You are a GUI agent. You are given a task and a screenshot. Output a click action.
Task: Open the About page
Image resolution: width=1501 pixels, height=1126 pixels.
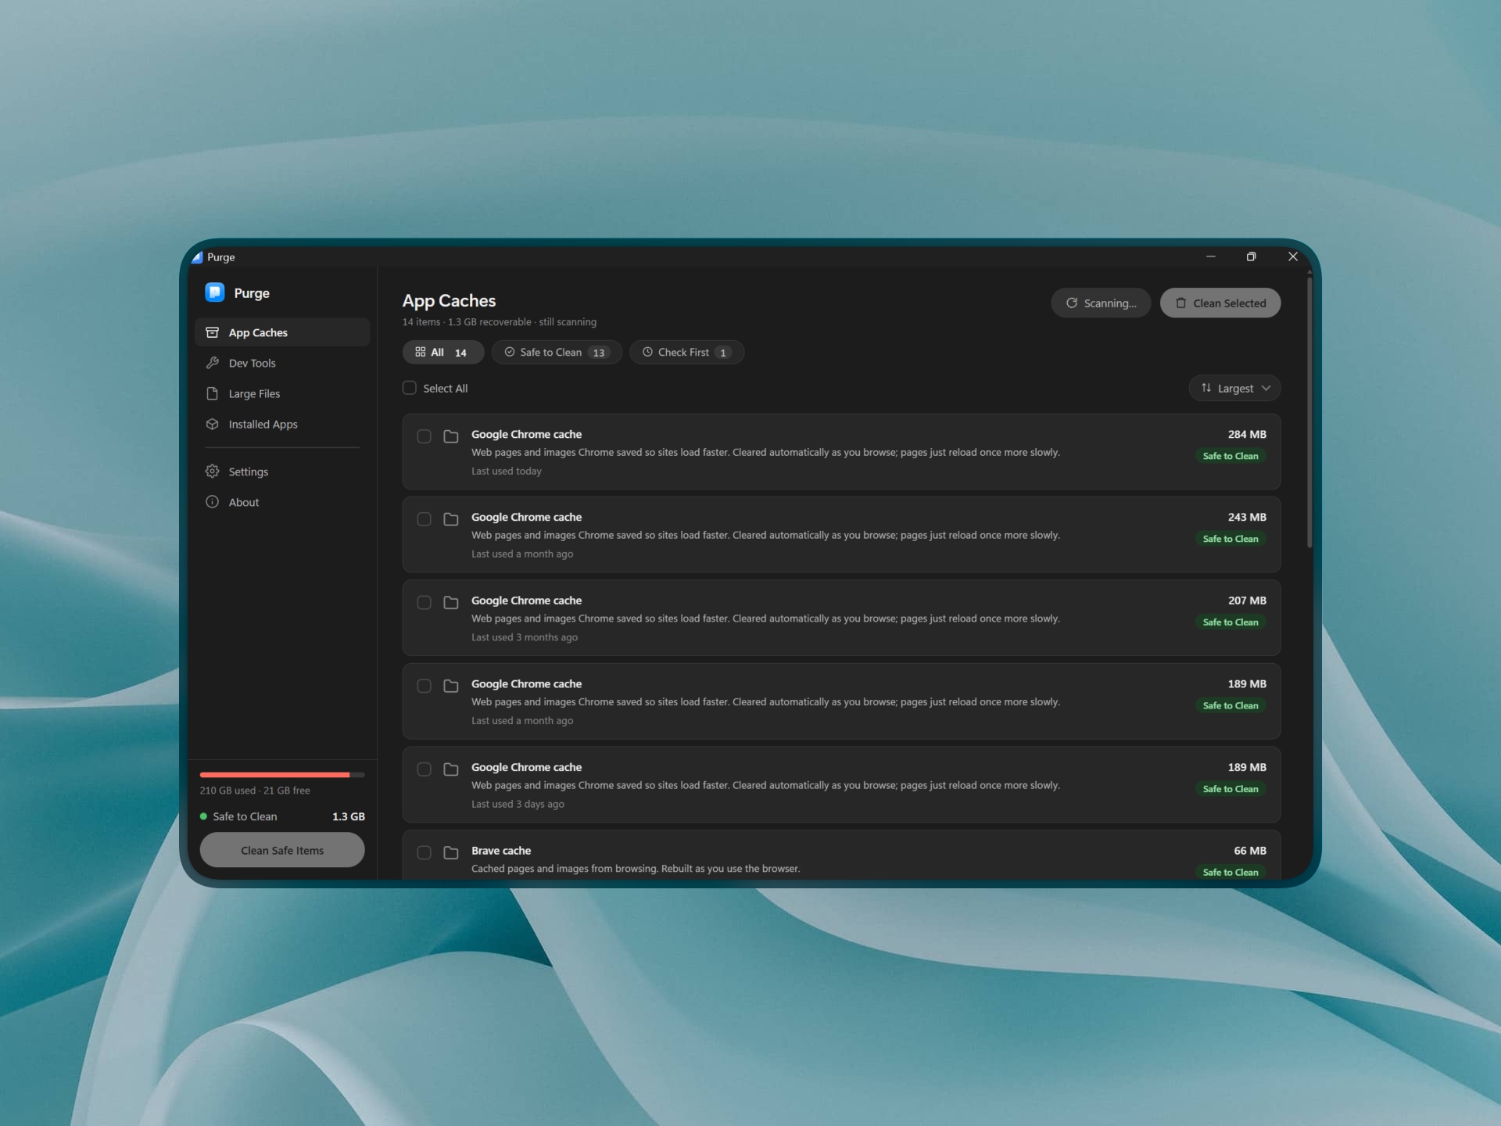tap(282, 502)
